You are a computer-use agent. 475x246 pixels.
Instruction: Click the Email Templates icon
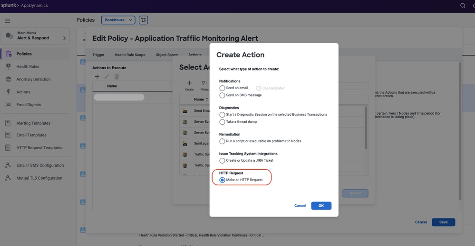coord(8,135)
